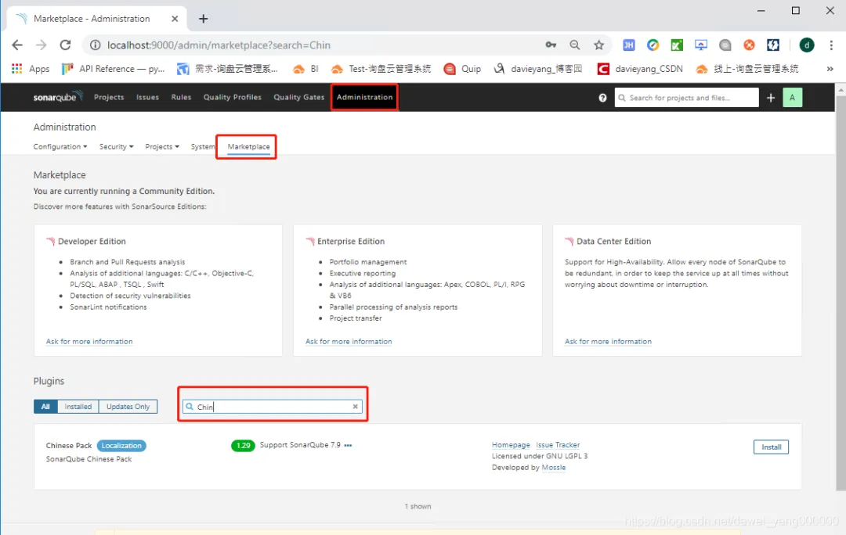Expand Chinese Pack release notes ellipsis

pos(348,445)
